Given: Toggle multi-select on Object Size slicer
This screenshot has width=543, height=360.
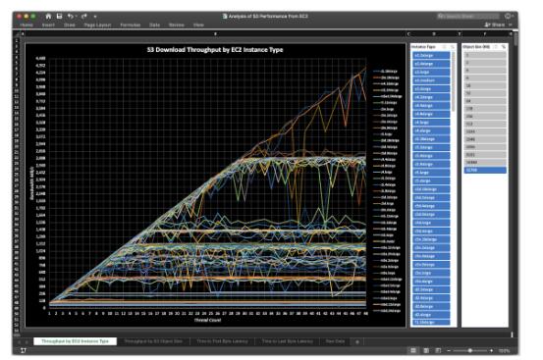Looking at the screenshot, I should (x=496, y=47).
